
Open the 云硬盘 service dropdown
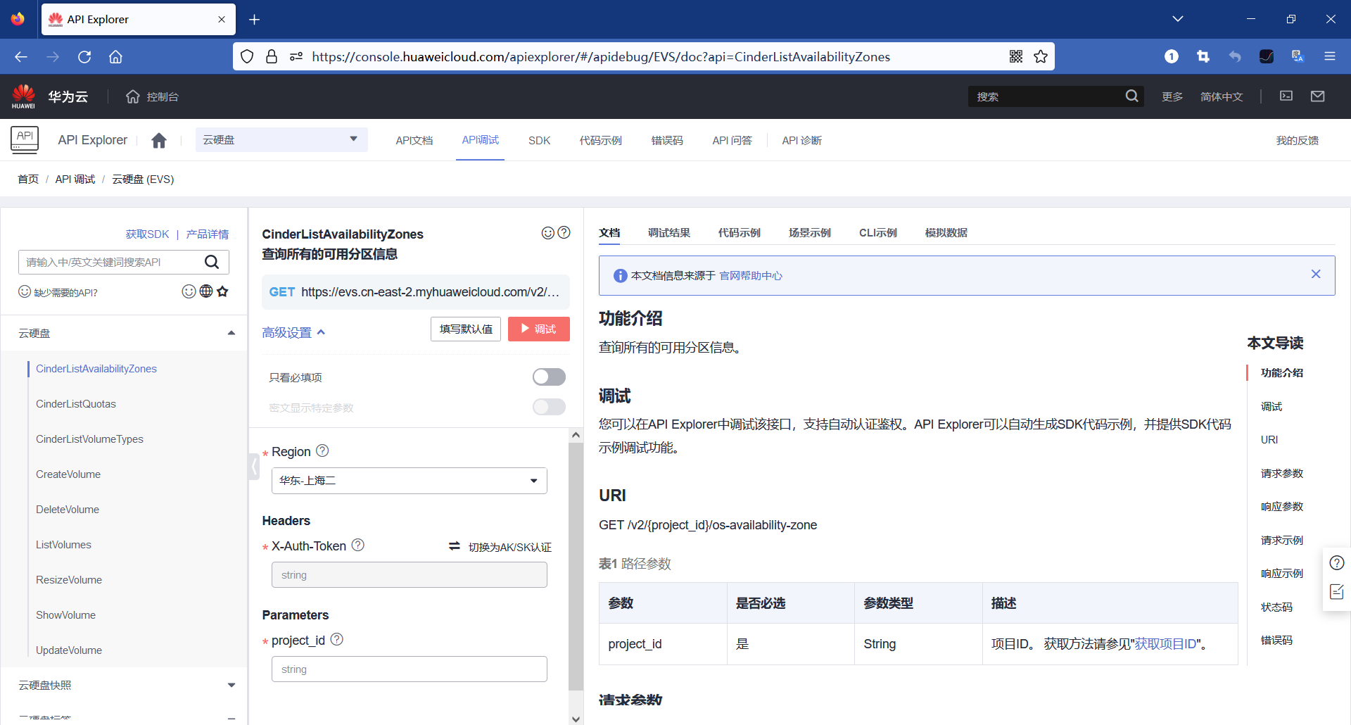[281, 139]
